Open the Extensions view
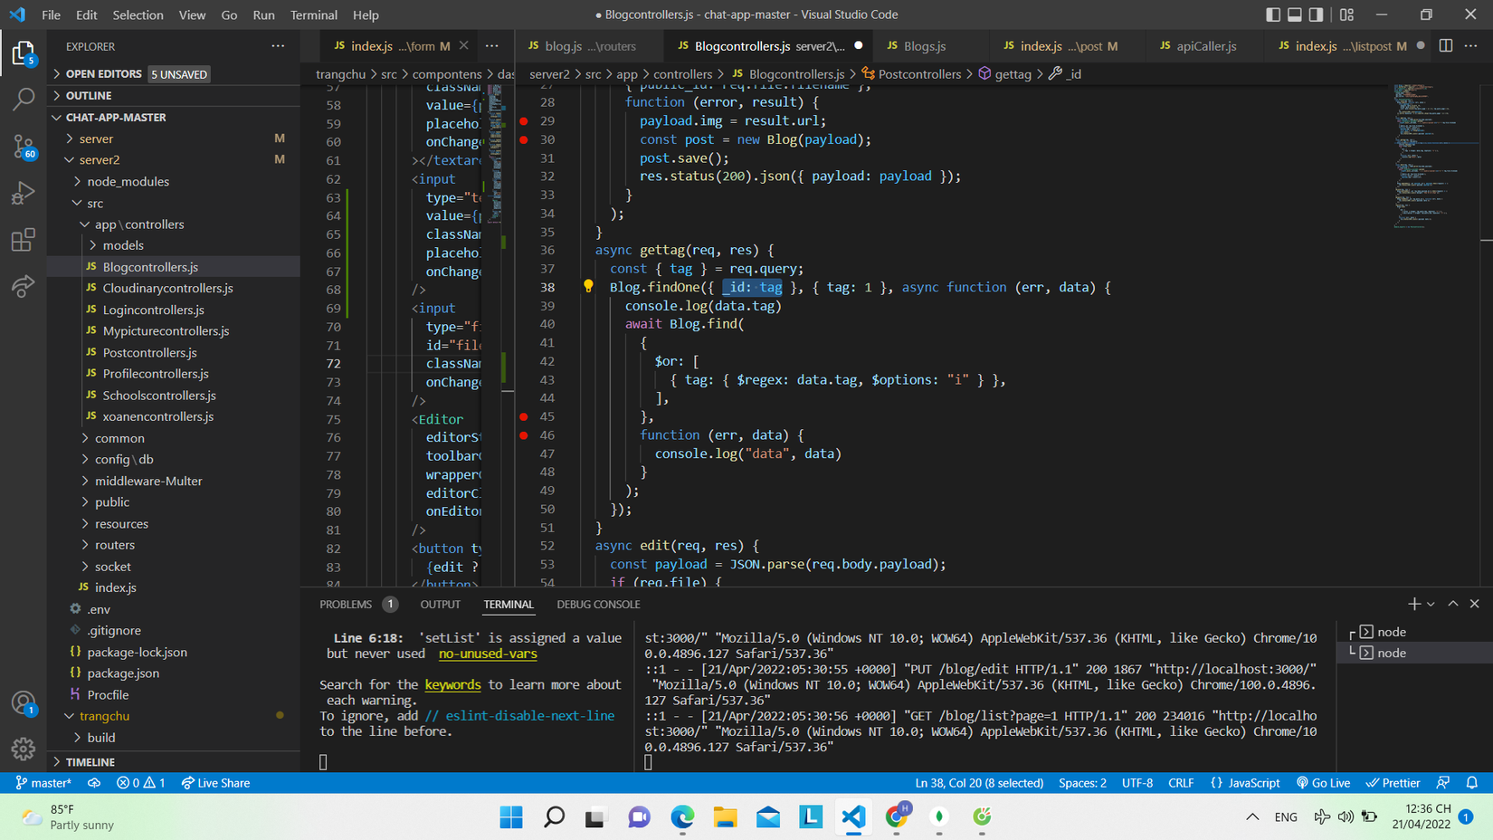The image size is (1493, 840). pyautogui.click(x=24, y=240)
